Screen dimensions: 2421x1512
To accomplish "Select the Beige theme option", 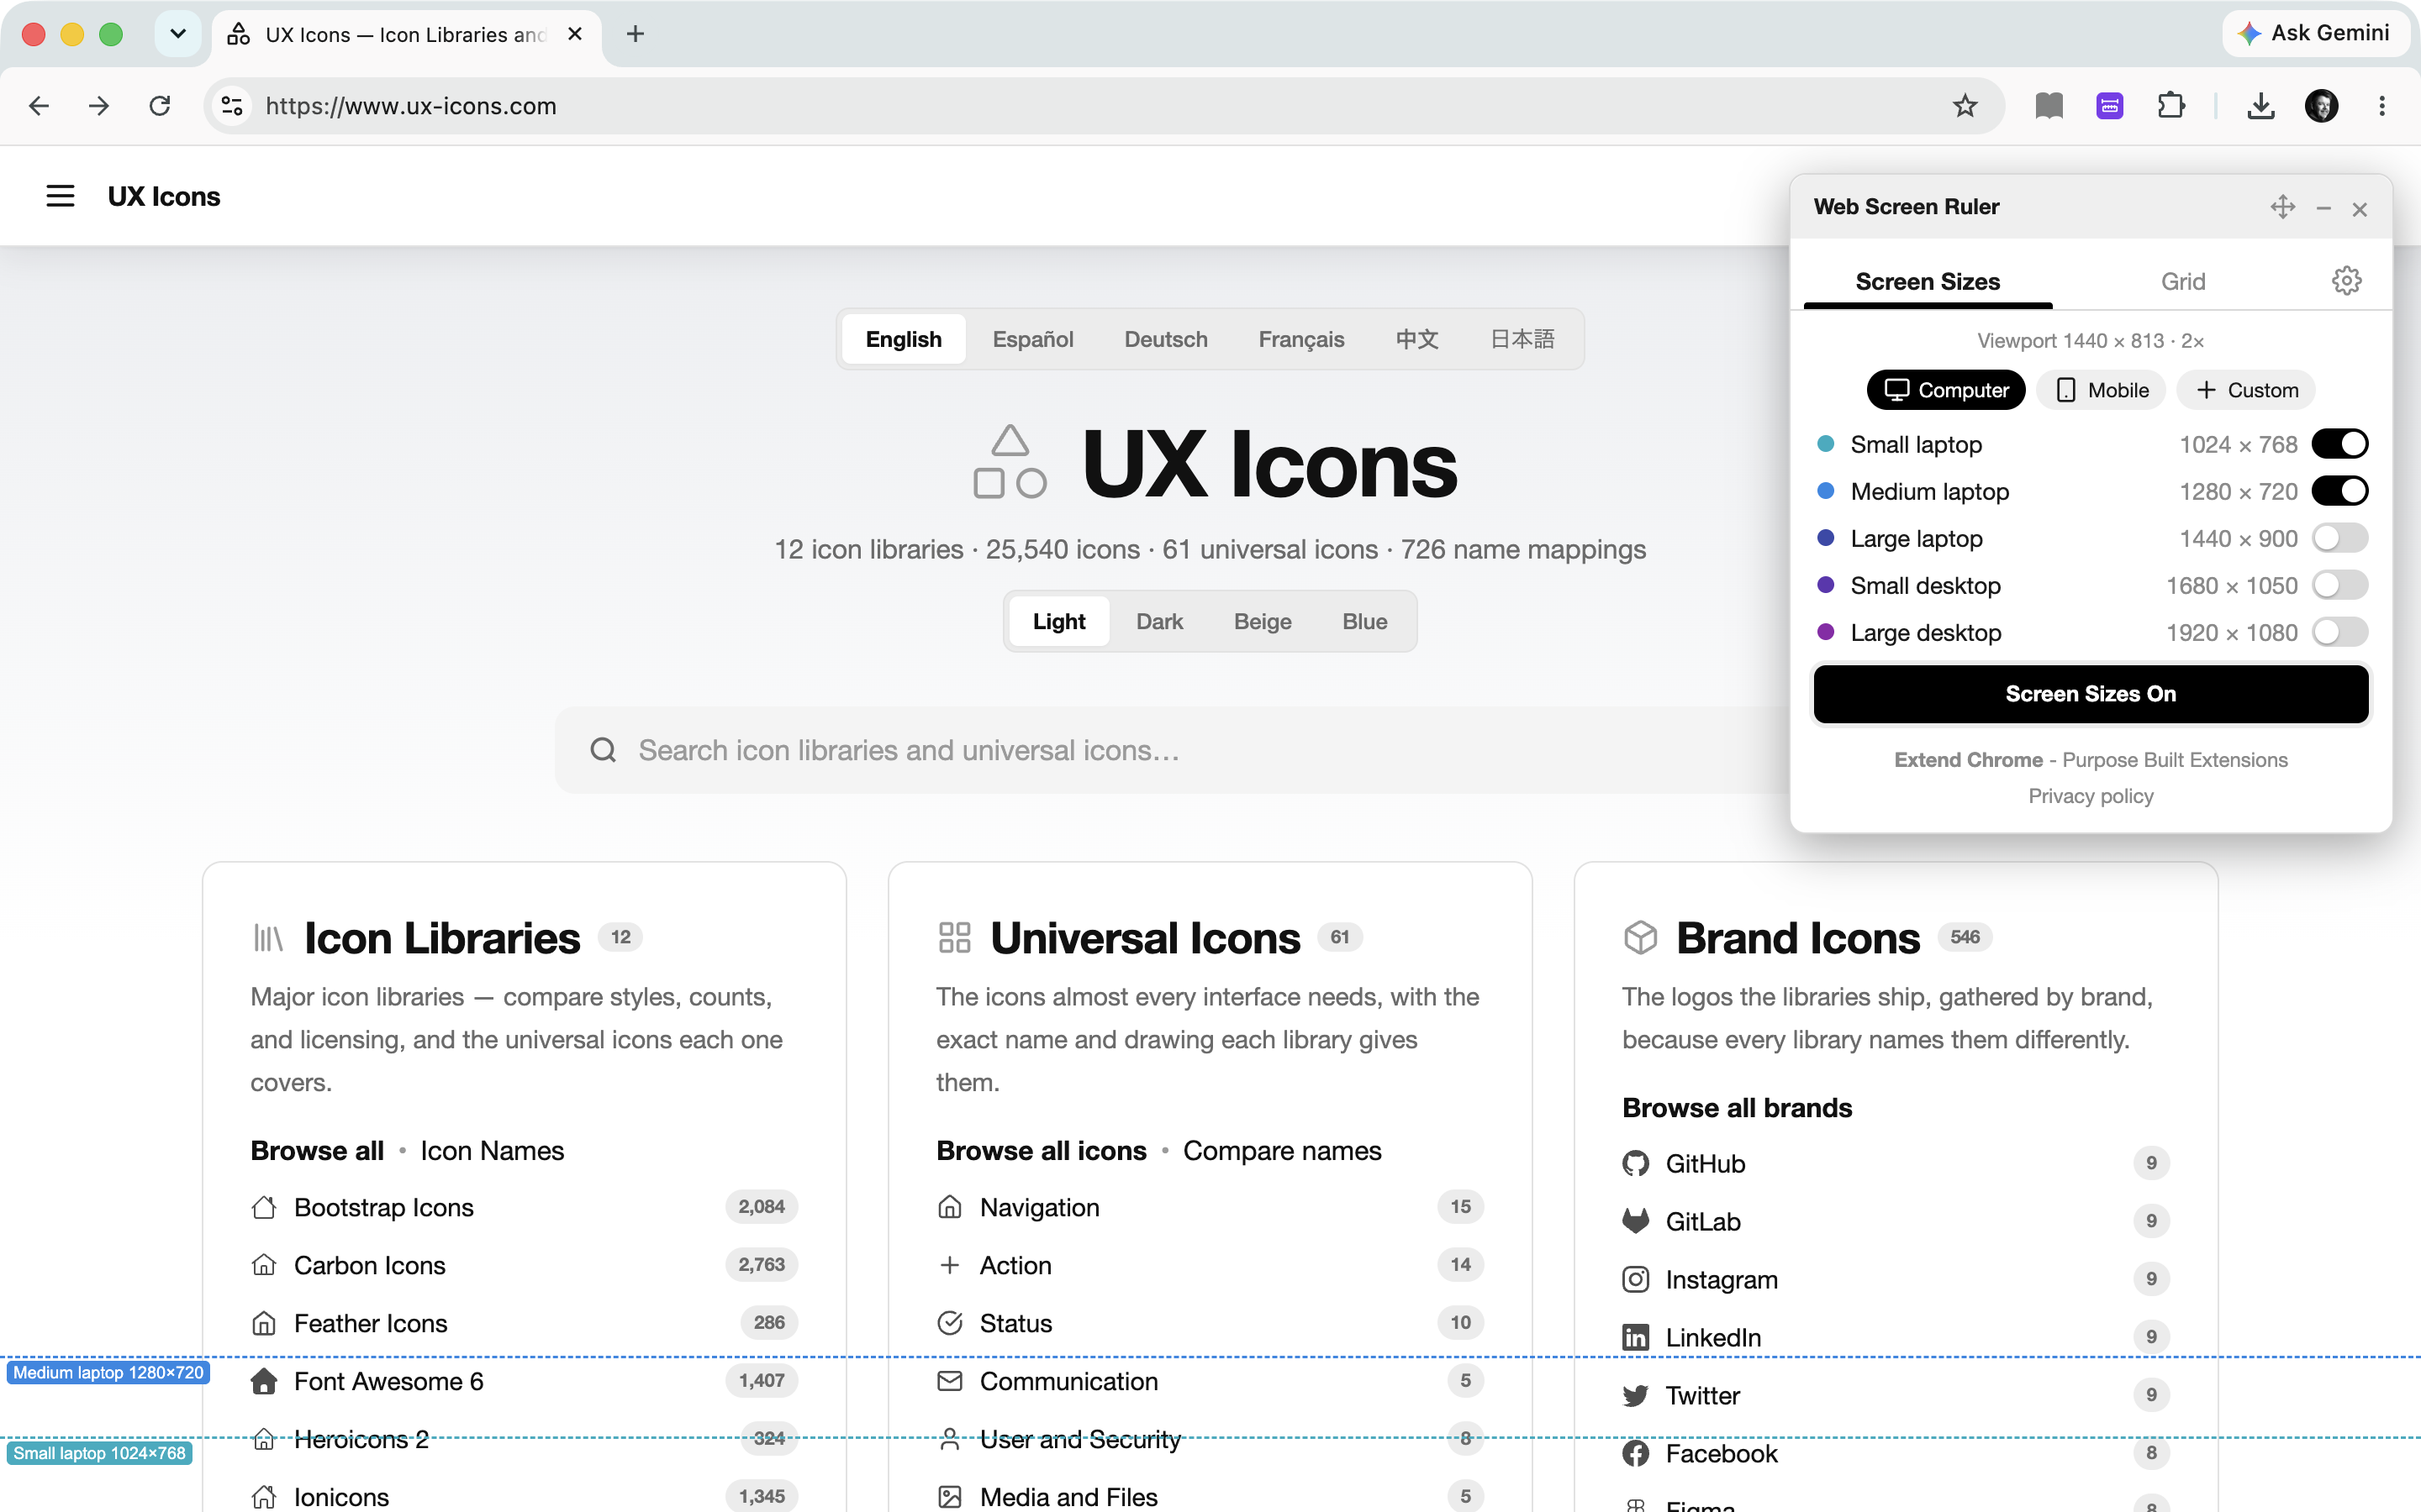I will click(1263, 621).
